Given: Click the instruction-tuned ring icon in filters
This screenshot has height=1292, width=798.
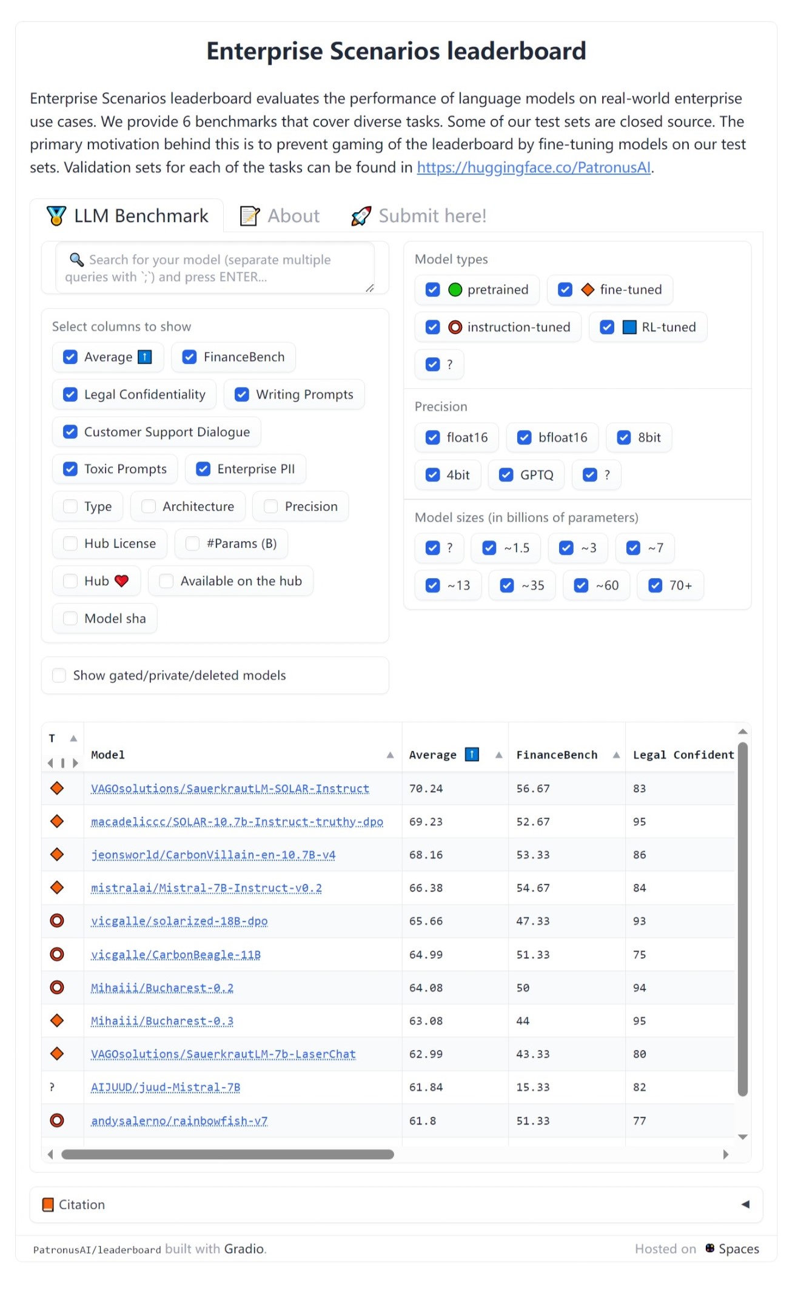Looking at the screenshot, I should click(x=455, y=328).
